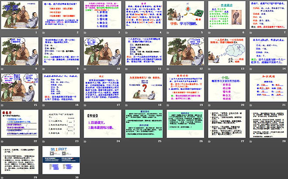The height and width of the screenshot is (179, 288).
Task: Select slide 18 thumbnail with red question mark
Action: coord(144,88)
